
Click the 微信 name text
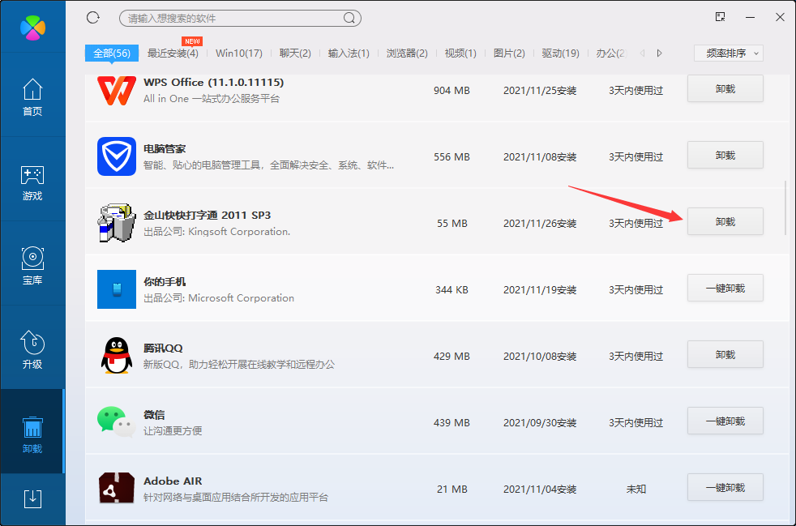click(154, 415)
